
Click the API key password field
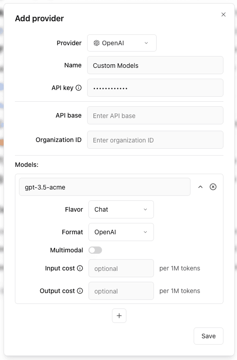[155, 88]
